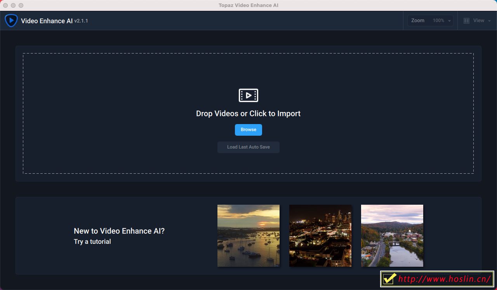The image size is (497, 290).
Task: Click the Drop Videos or Click to Import text
Action: (x=248, y=114)
